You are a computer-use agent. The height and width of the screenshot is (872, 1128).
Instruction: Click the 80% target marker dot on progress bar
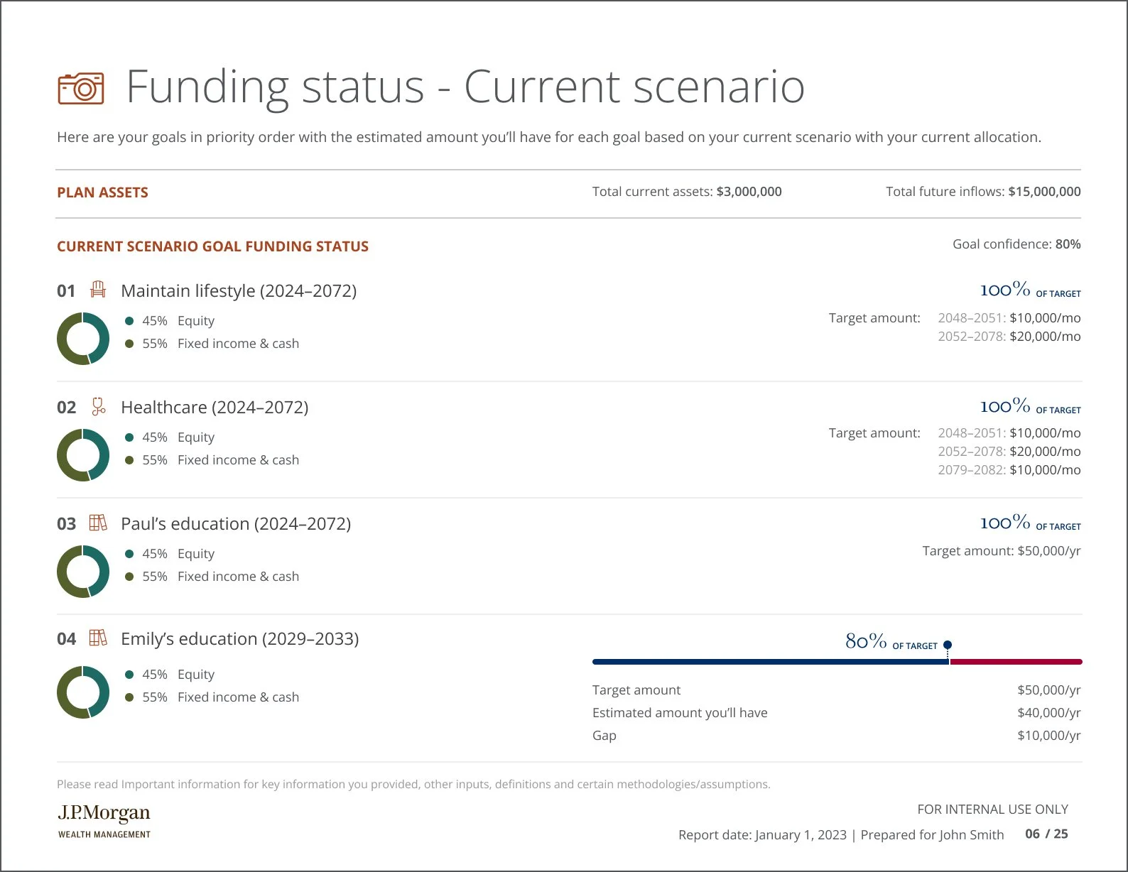[x=948, y=645]
